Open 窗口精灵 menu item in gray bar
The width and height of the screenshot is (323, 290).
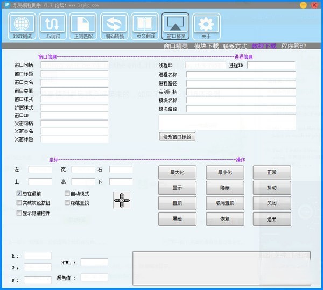tap(175, 46)
